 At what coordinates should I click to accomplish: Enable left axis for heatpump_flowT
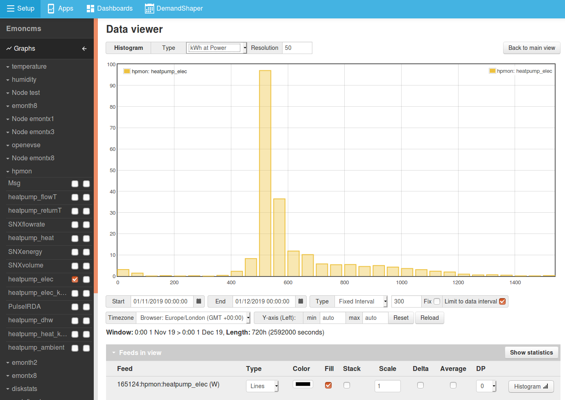pos(75,197)
